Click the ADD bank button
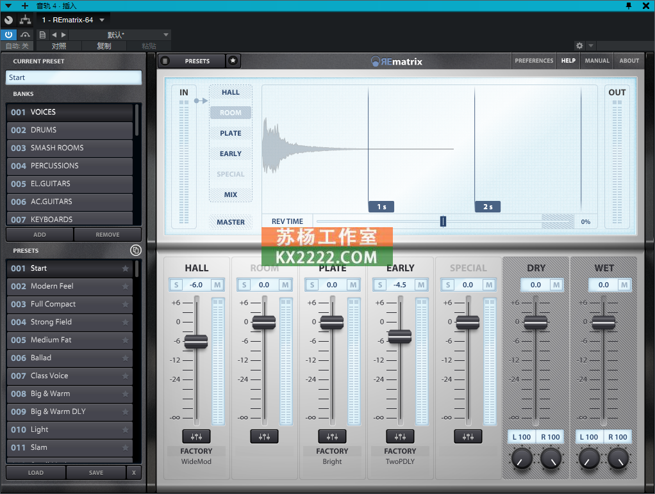 point(40,234)
